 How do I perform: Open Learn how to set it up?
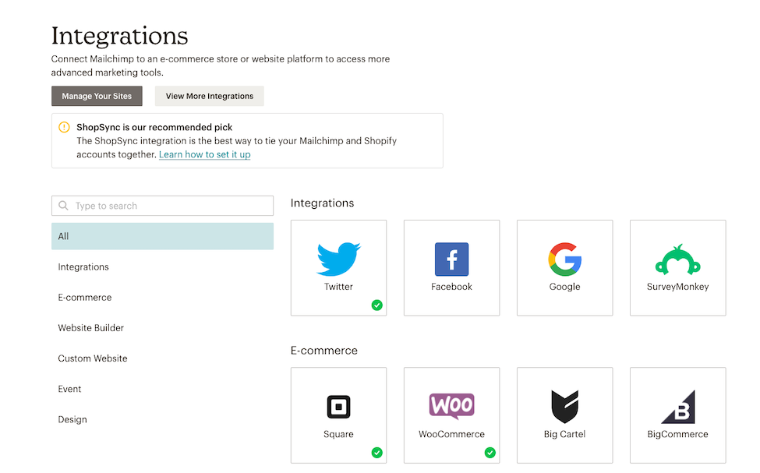pyautogui.click(x=204, y=154)
